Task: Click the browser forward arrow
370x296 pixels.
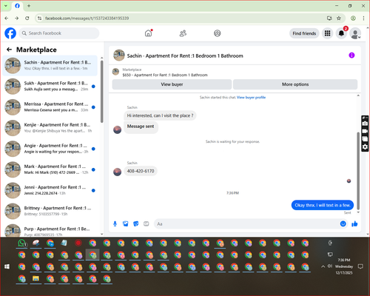Action: [x=16, y=18]
